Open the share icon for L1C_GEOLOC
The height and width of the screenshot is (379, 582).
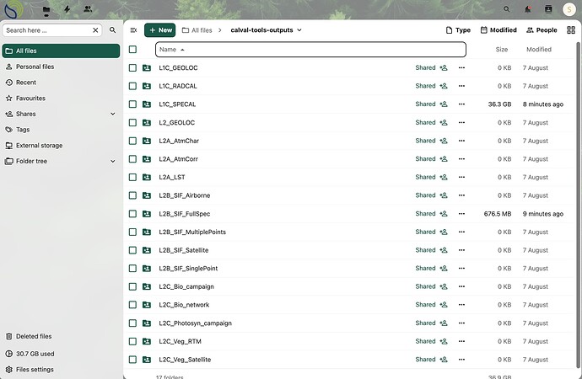(x=444, y=67)
